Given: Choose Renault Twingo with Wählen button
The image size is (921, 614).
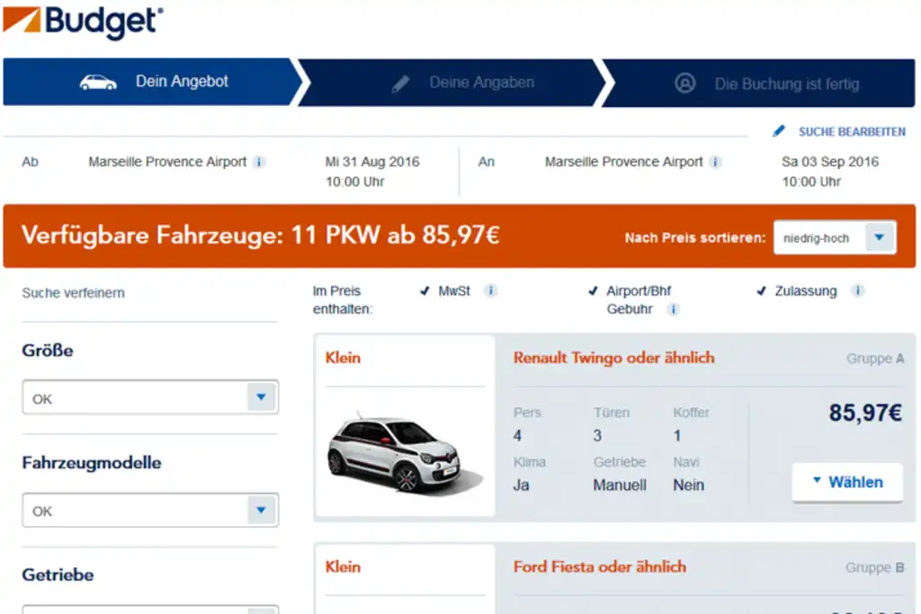Looking at the screenshot, I should [x=847, y=483].
